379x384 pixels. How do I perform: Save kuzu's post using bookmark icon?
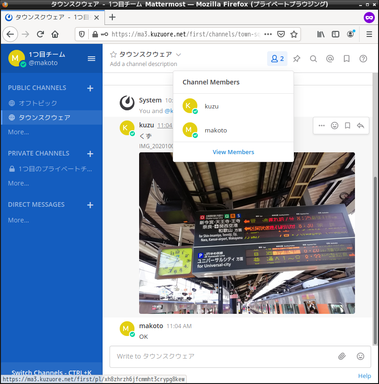(348, 126)
